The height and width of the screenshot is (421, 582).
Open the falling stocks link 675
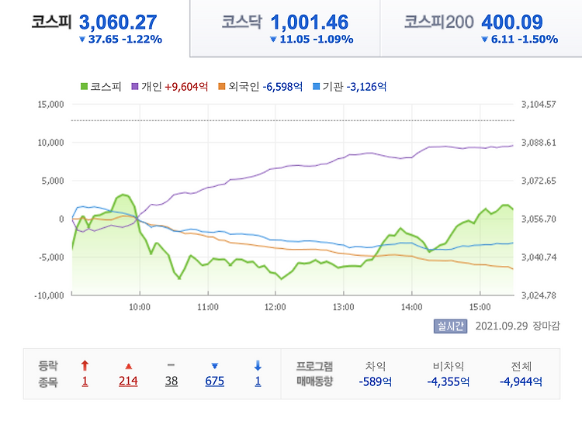pyautogui.click(x=214, y=381)
